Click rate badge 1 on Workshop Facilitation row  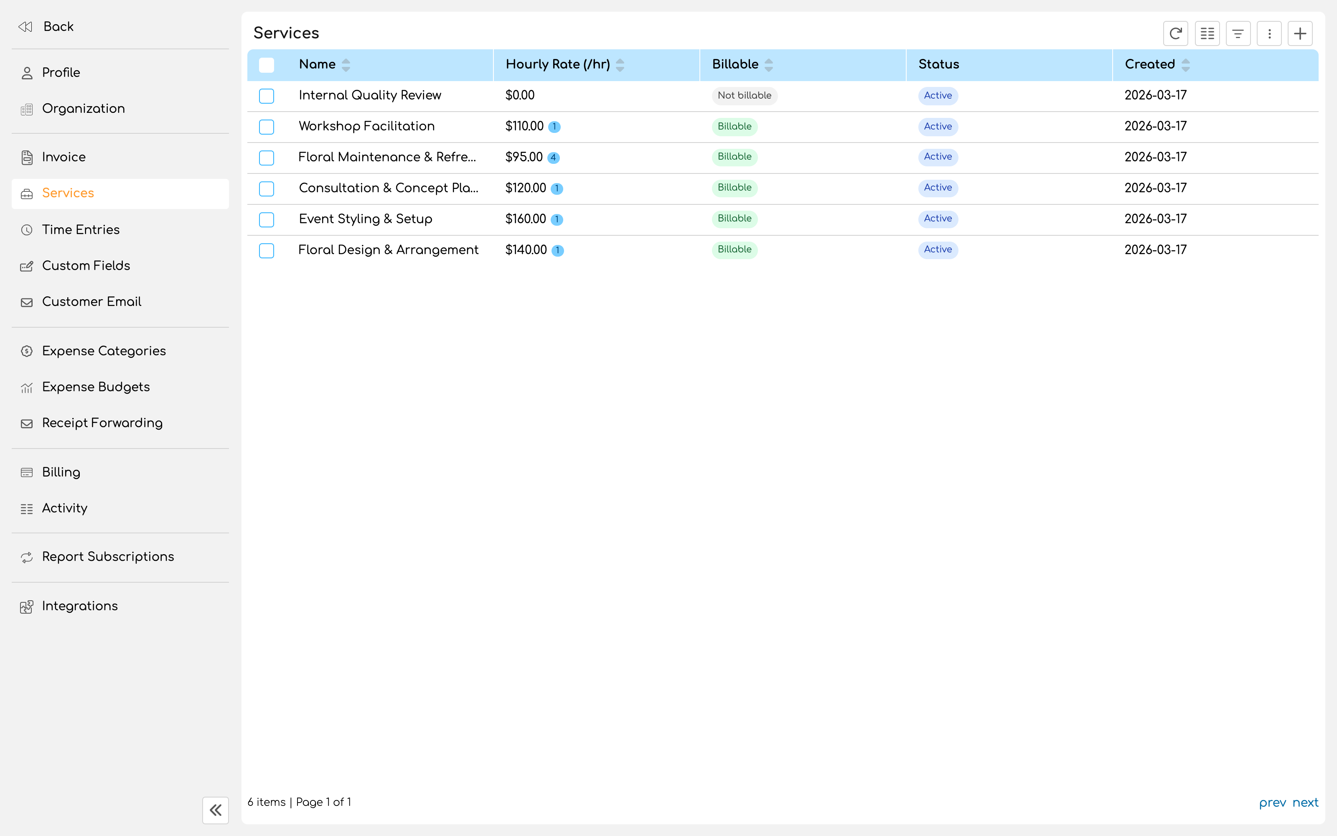pyautogui.click(x=554, y=127)
